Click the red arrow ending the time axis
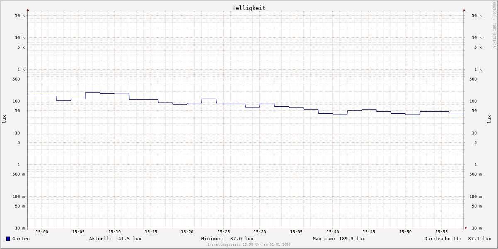This screenshot has width=498, height=249. [466, 228]
